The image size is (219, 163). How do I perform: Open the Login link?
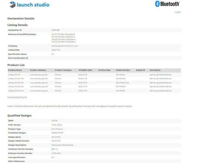[178, 12]
